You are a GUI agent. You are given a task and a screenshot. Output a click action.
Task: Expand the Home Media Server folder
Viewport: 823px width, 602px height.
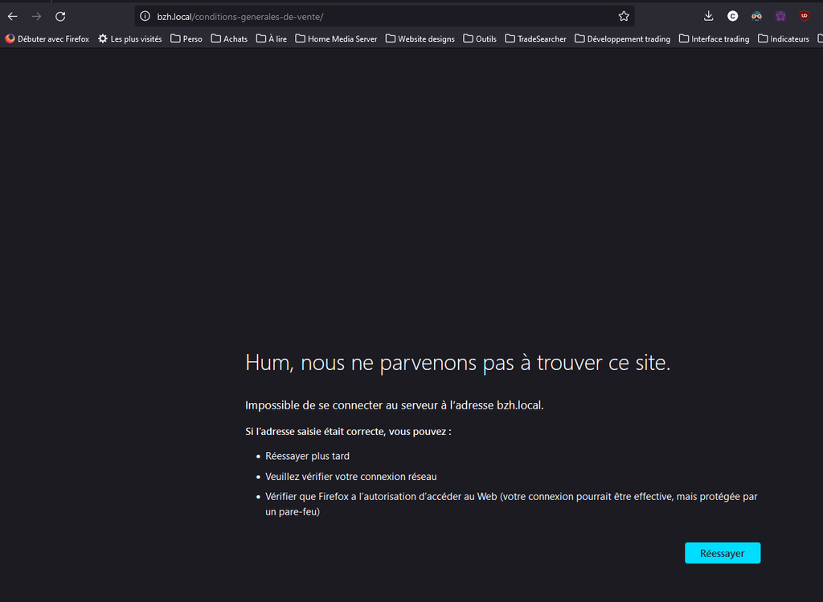tap(336, 39)
